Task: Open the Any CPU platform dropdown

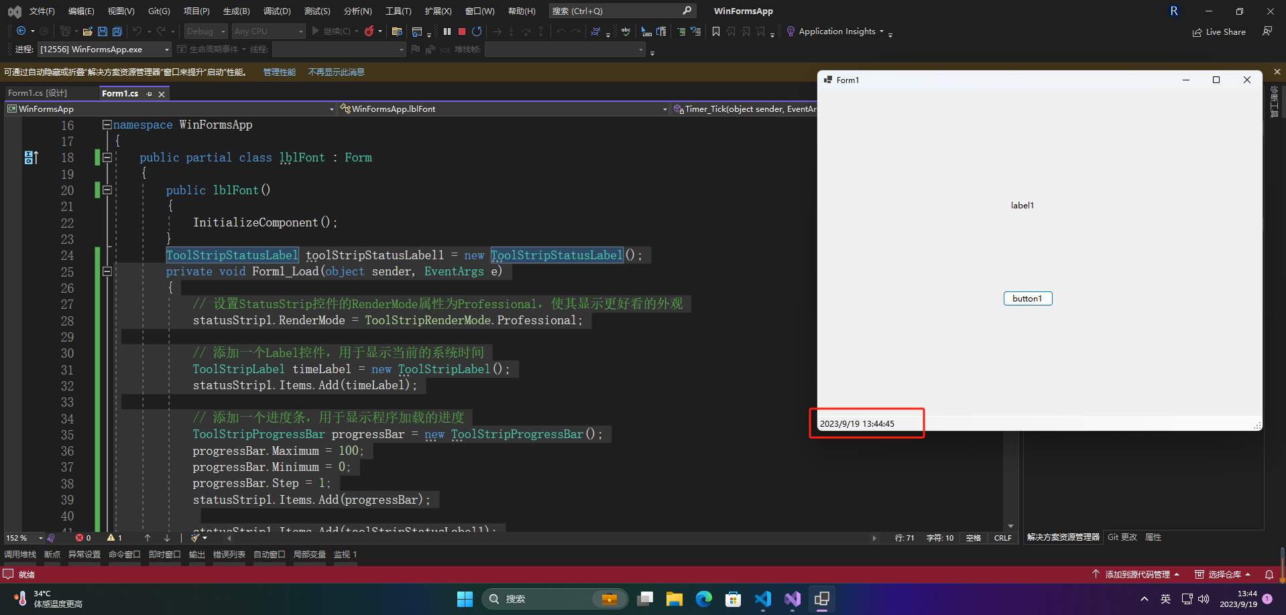Action: coord(268,31)
